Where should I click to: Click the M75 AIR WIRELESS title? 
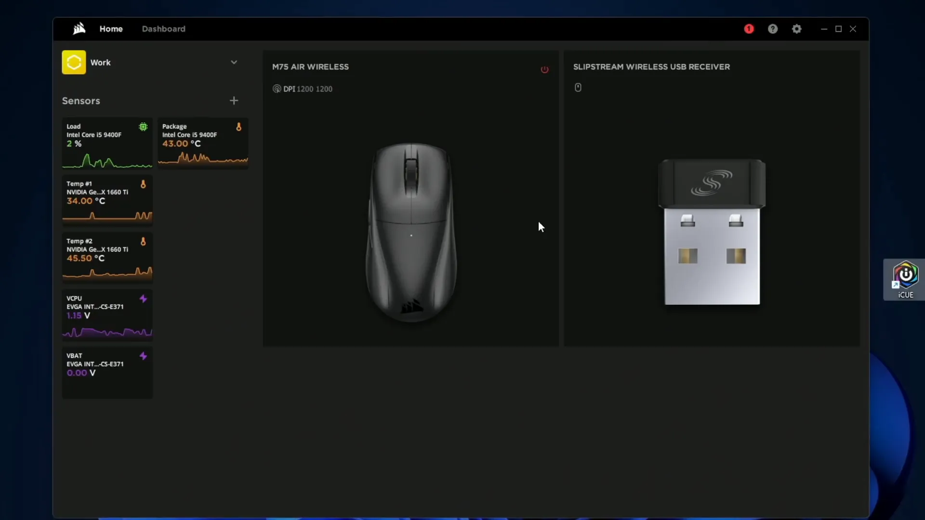(x=310, y=67)
